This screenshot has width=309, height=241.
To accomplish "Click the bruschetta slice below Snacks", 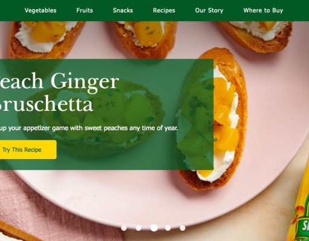I will coord(144,39).
